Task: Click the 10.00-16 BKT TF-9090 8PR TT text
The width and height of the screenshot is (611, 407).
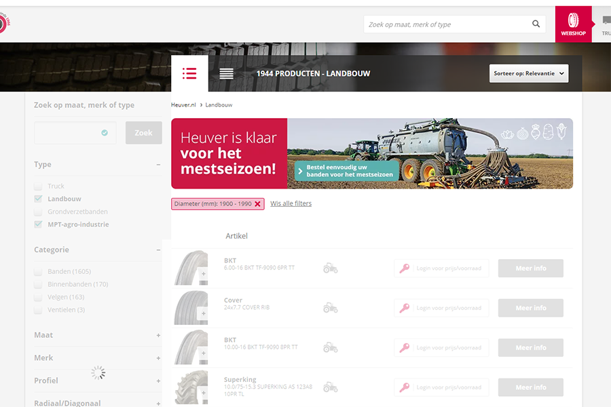Action: click(261, 347)
